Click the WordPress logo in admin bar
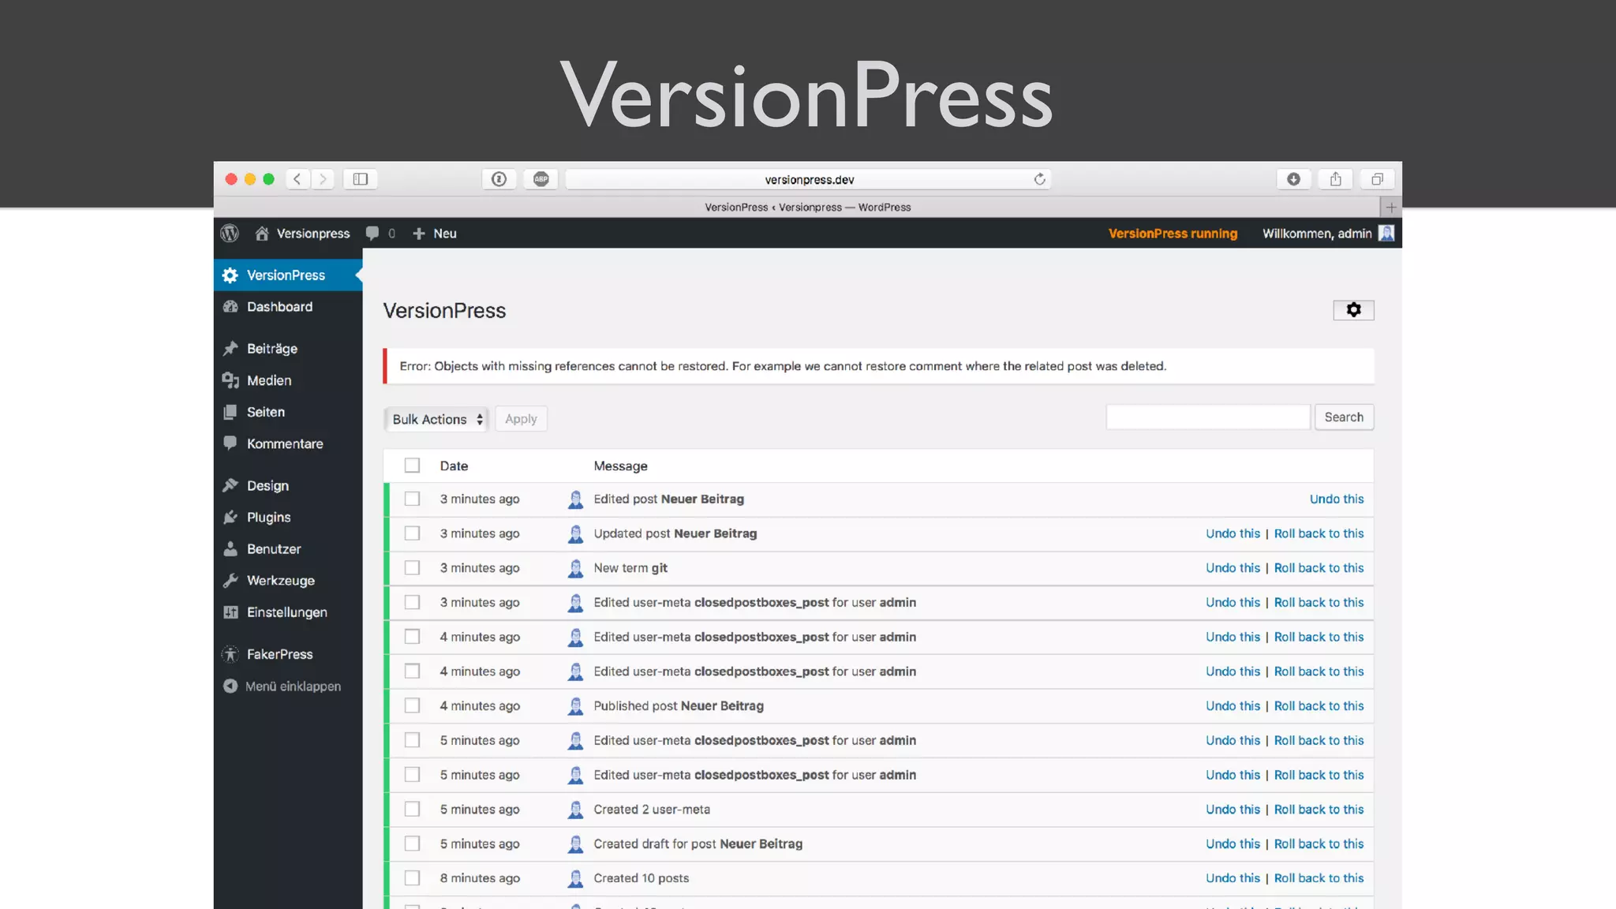 [x=230, y=234]
